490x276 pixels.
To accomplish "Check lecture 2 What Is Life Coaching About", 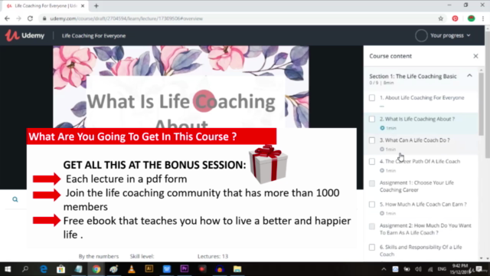I will [372, 119].
